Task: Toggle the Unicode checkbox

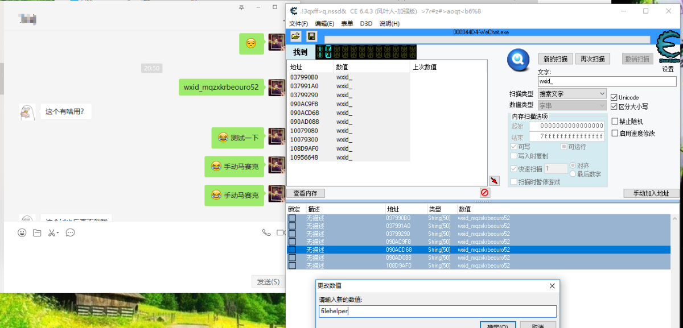Action: (x=614, y=98)
